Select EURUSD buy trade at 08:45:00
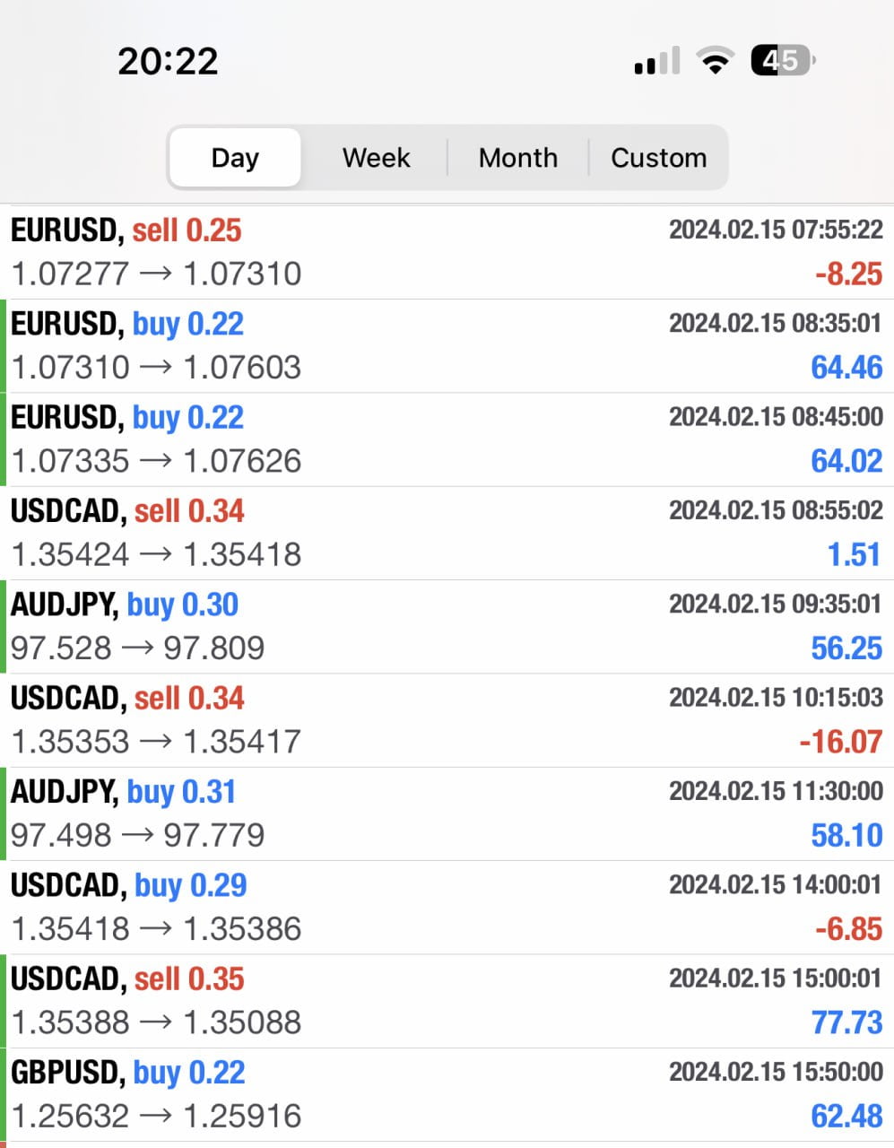The width and height of the screenshot is (894, 1148). (447, 439)
